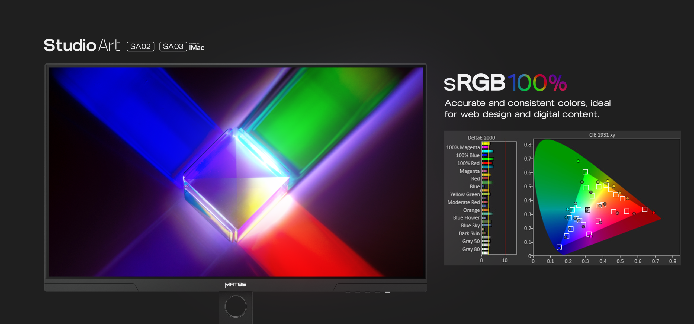Click the CIE 1931 xy chart title
The image size is (694, 324).
tap(602, 135)
